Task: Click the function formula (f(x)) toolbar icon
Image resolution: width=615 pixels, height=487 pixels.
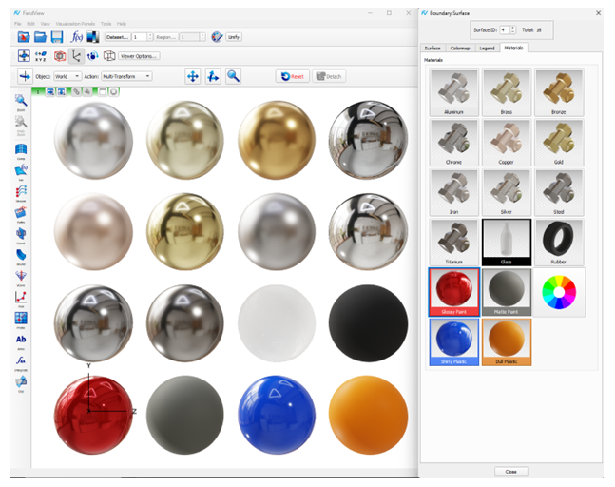Action: [x=77, y=36]
